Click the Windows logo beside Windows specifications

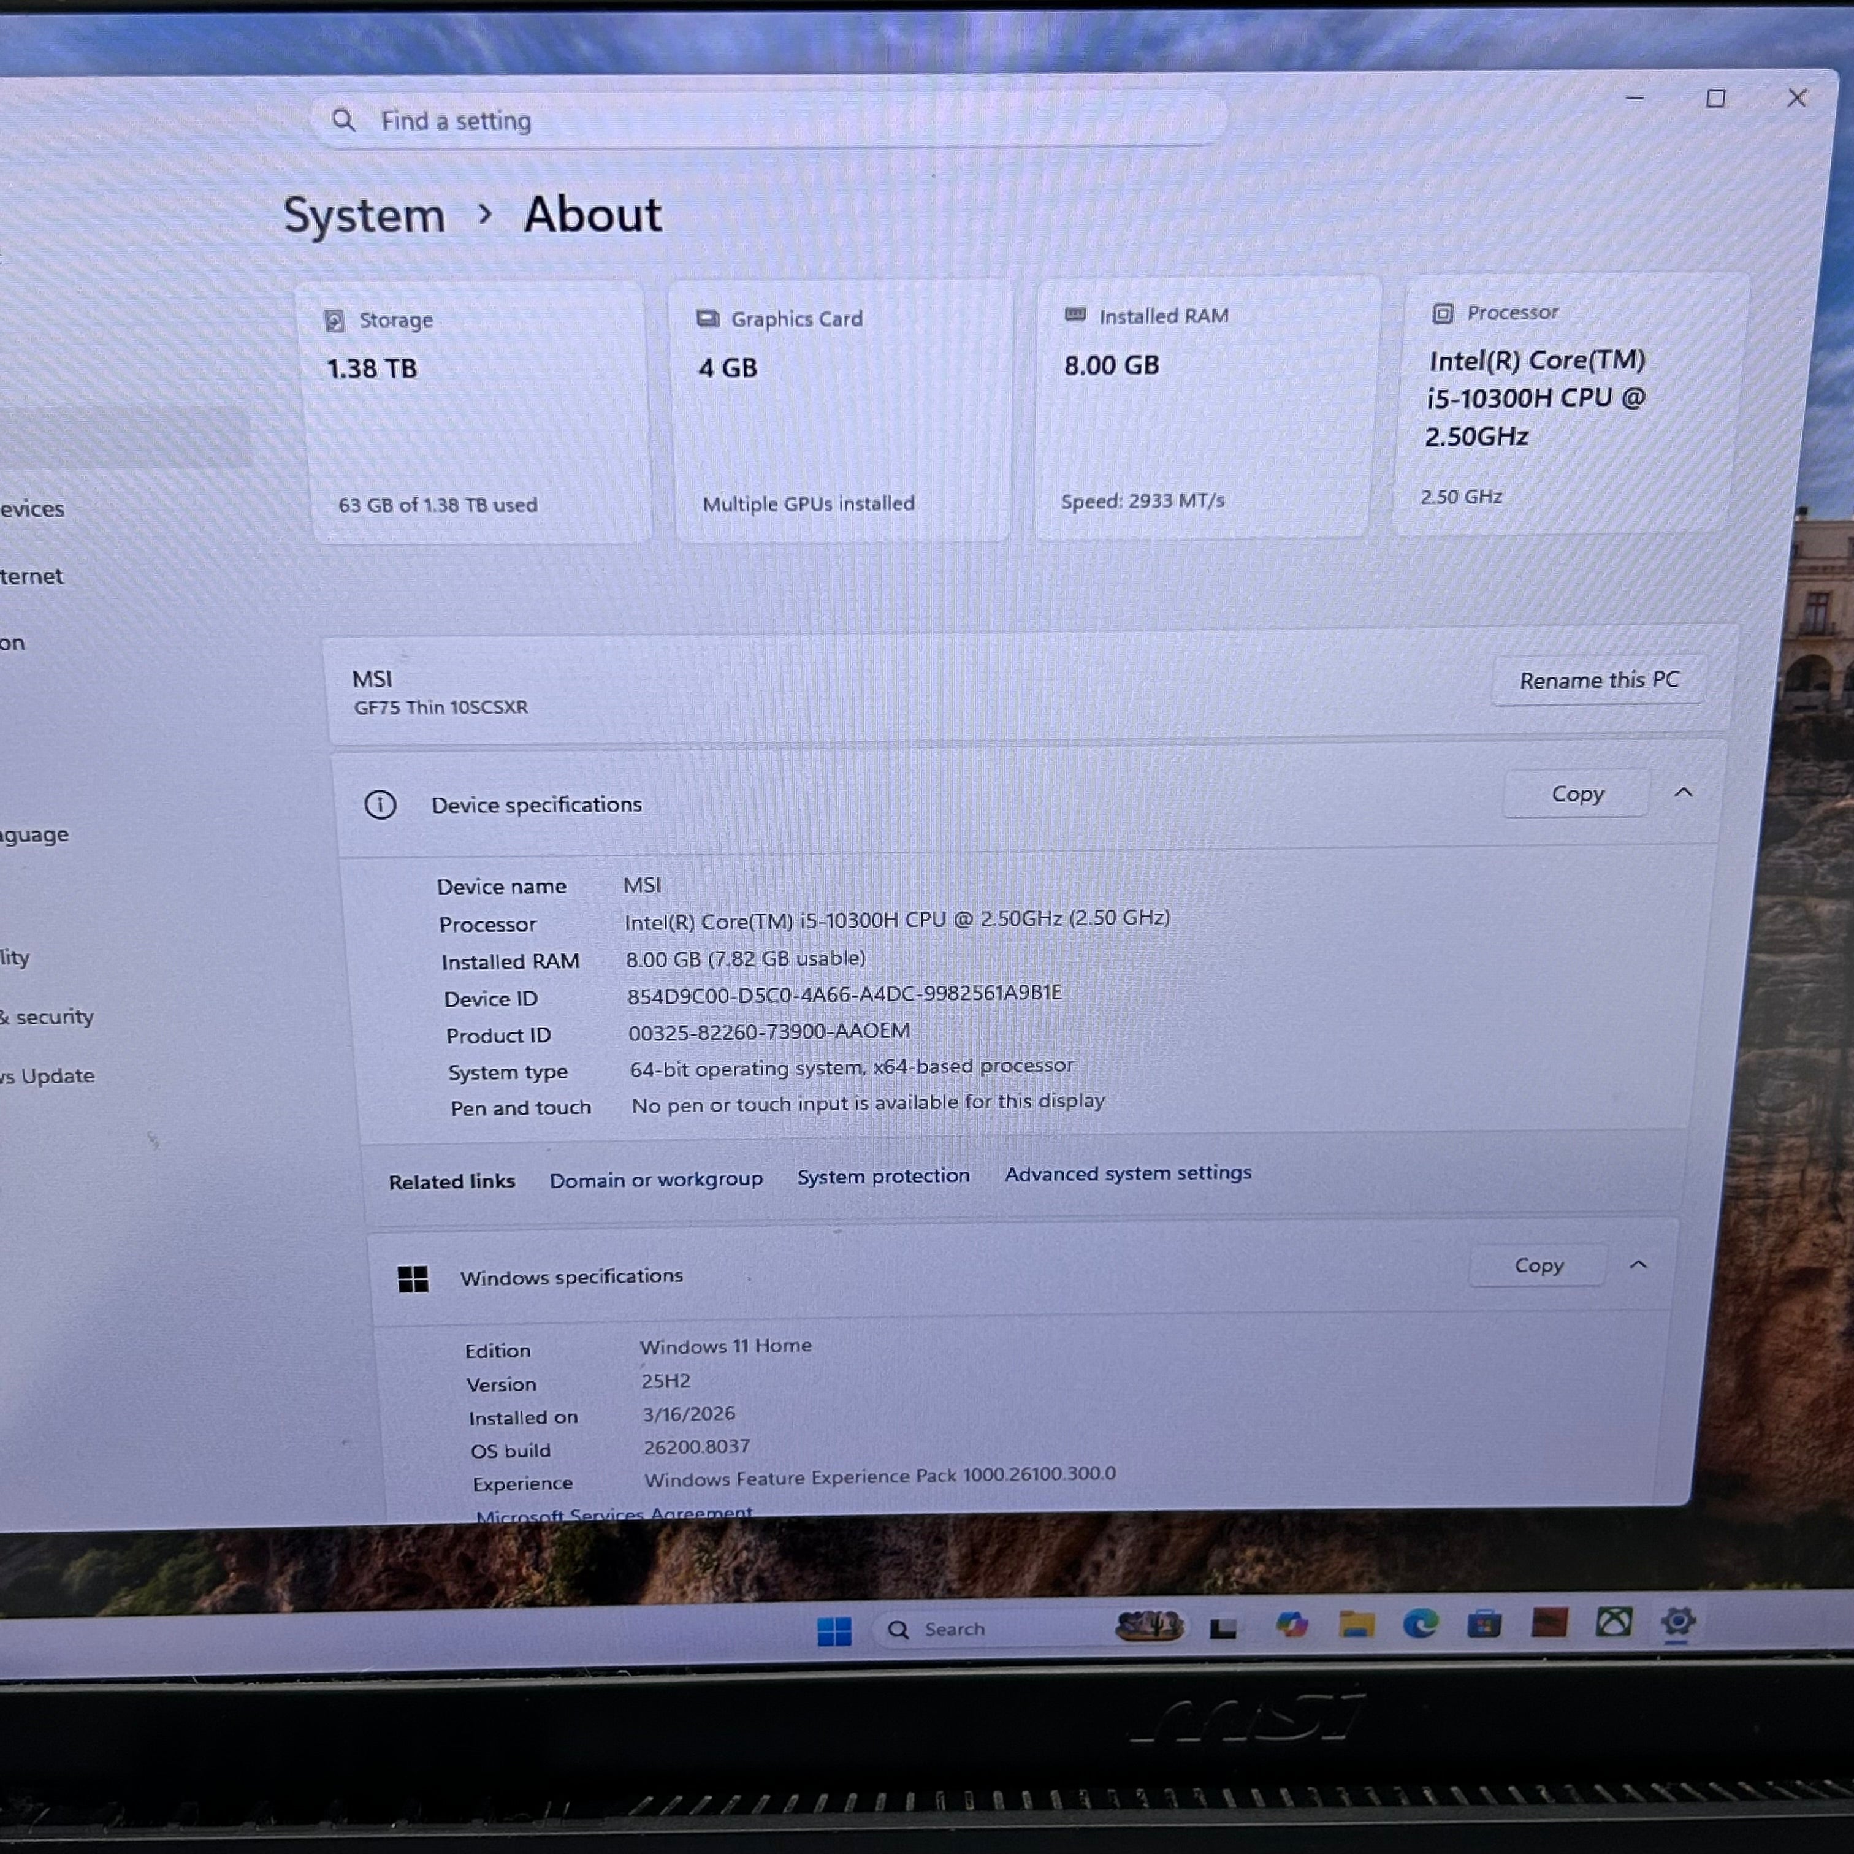tap(413, 1278)
